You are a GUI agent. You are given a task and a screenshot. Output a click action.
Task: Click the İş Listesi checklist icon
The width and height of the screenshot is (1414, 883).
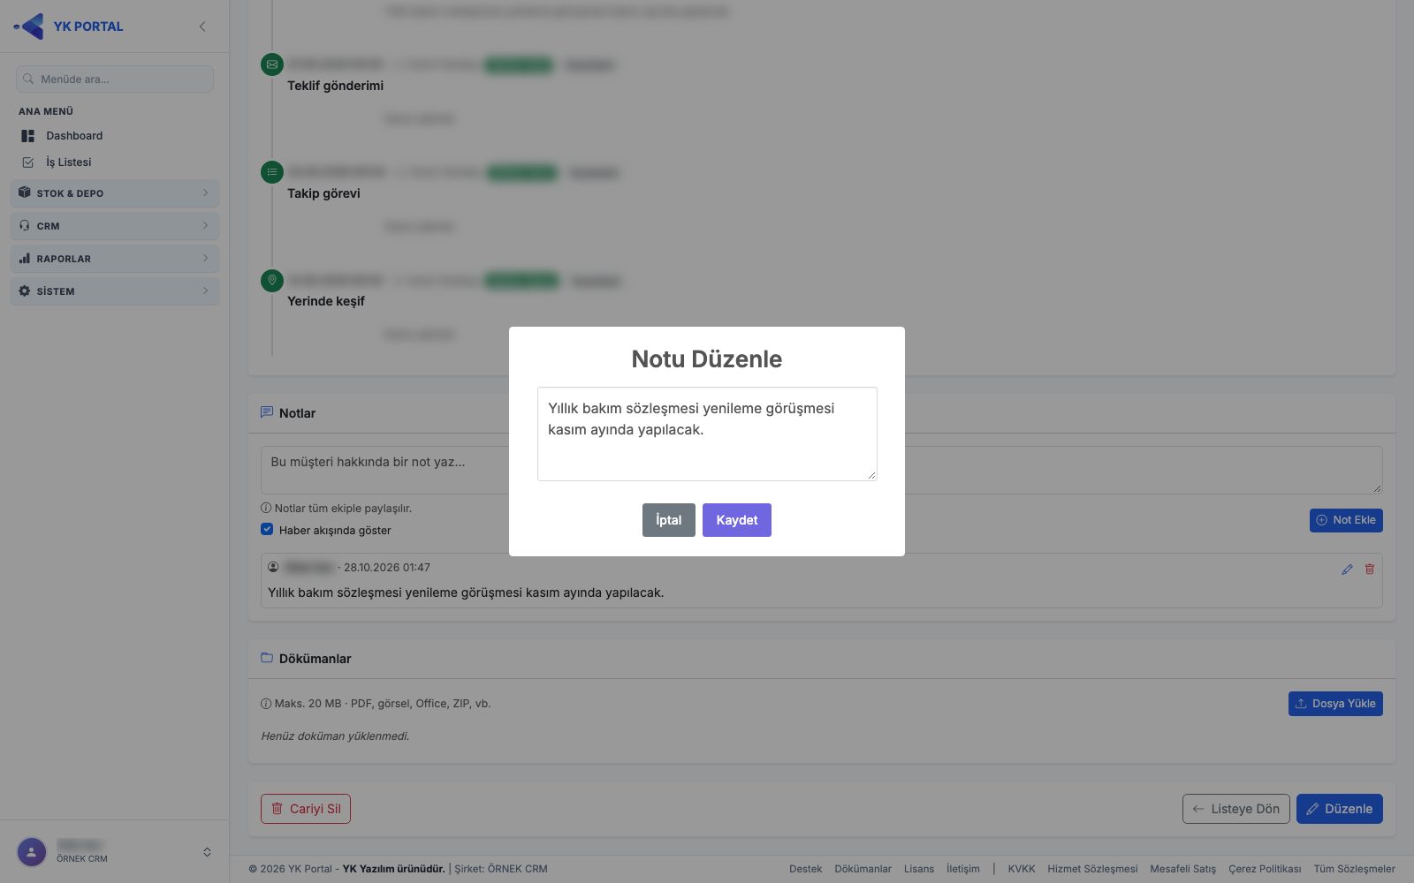(x=27, y=162)
